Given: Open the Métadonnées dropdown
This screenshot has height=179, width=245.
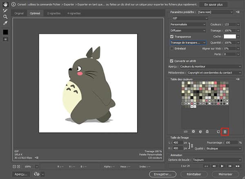Looking at the screenshot, I should point(214,73).
